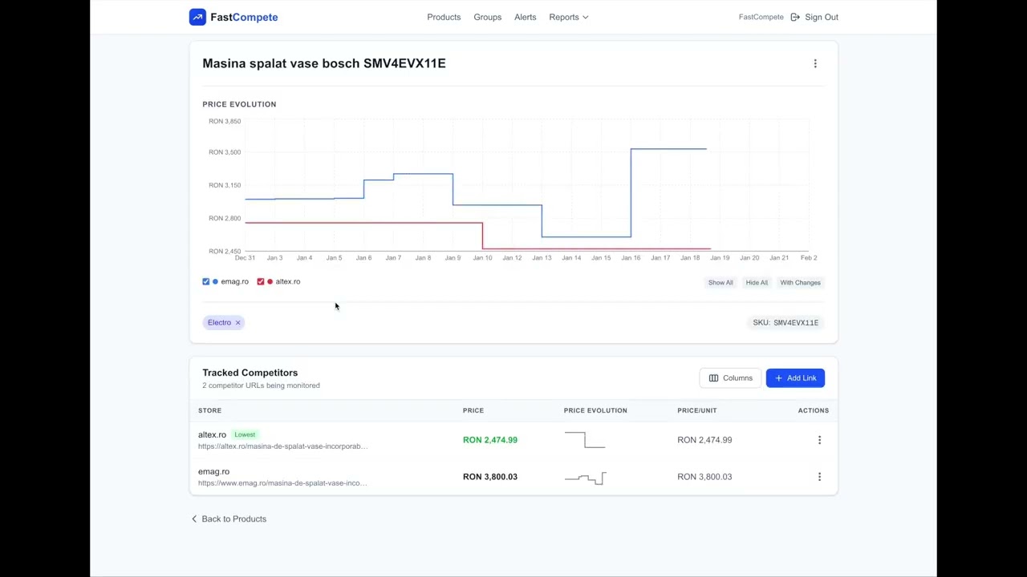Screen dimensions: 1027x577
Task: Click the PRICE column header
Action: tap(473, 410)
